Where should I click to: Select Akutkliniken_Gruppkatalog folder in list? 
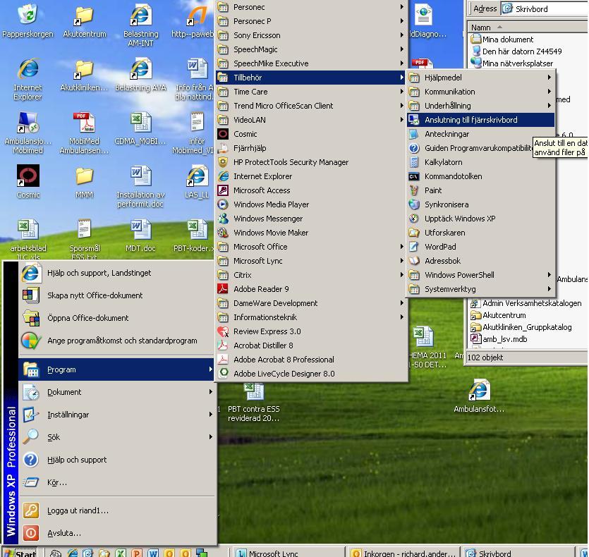[521, 327]
